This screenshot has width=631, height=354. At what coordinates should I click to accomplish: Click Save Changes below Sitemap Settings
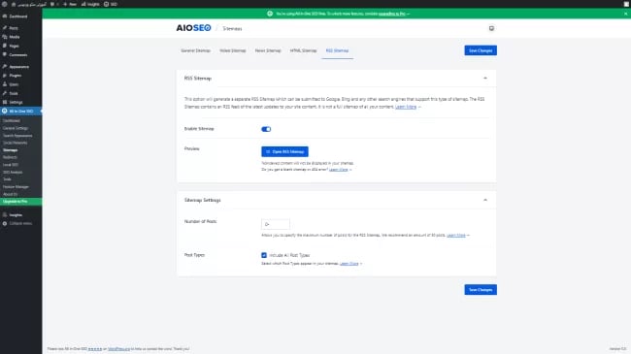coord(481,290)
